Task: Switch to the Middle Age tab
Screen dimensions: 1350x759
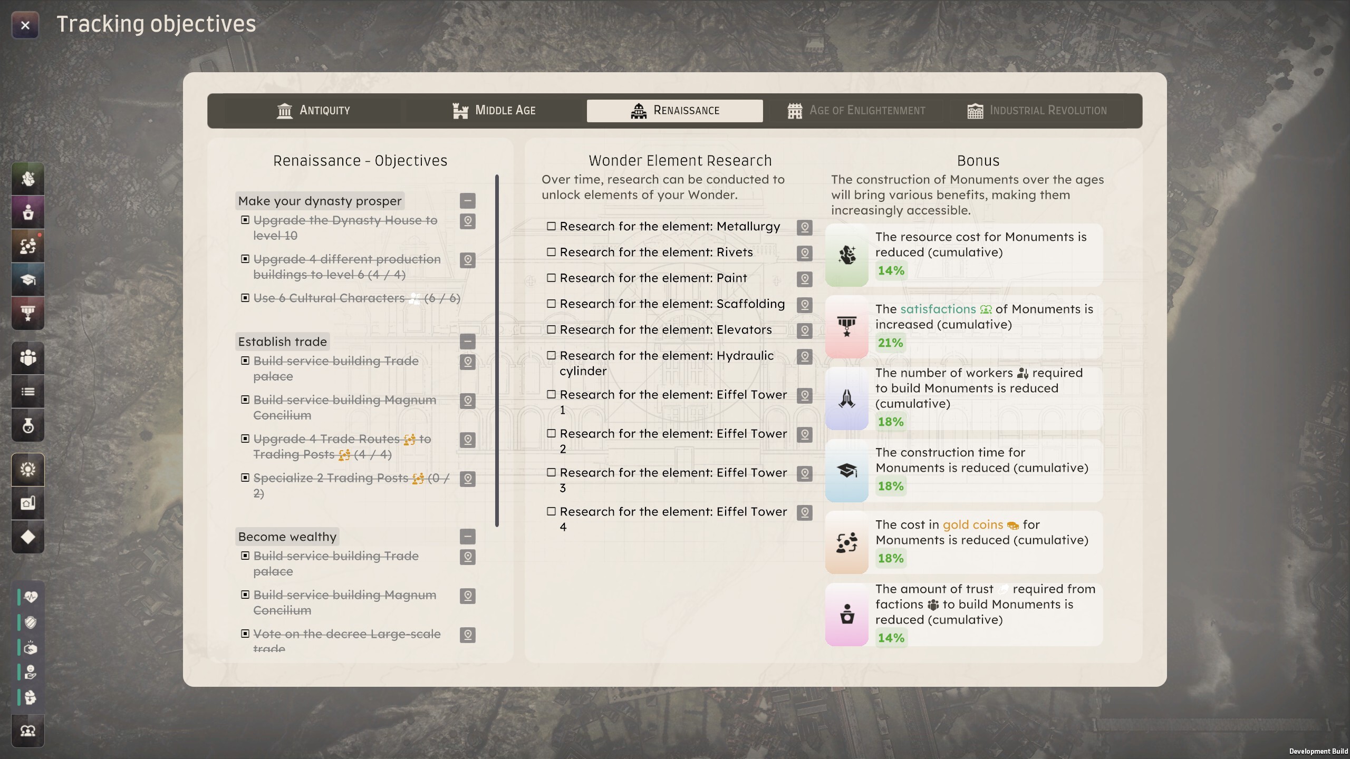Action: click(494, 110)
